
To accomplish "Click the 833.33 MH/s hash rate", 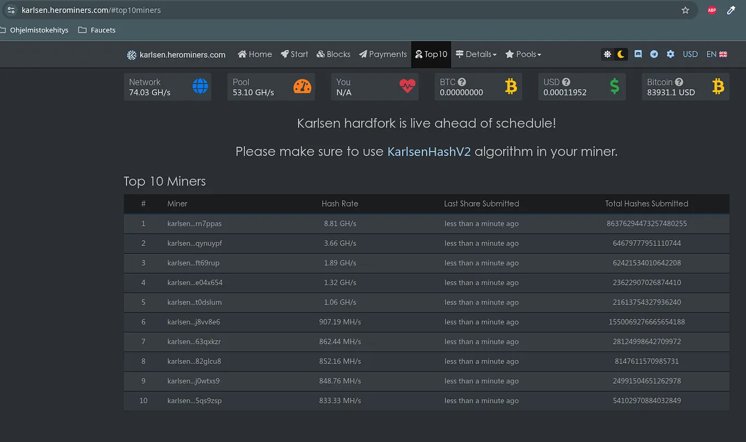I will click(340, 401).
